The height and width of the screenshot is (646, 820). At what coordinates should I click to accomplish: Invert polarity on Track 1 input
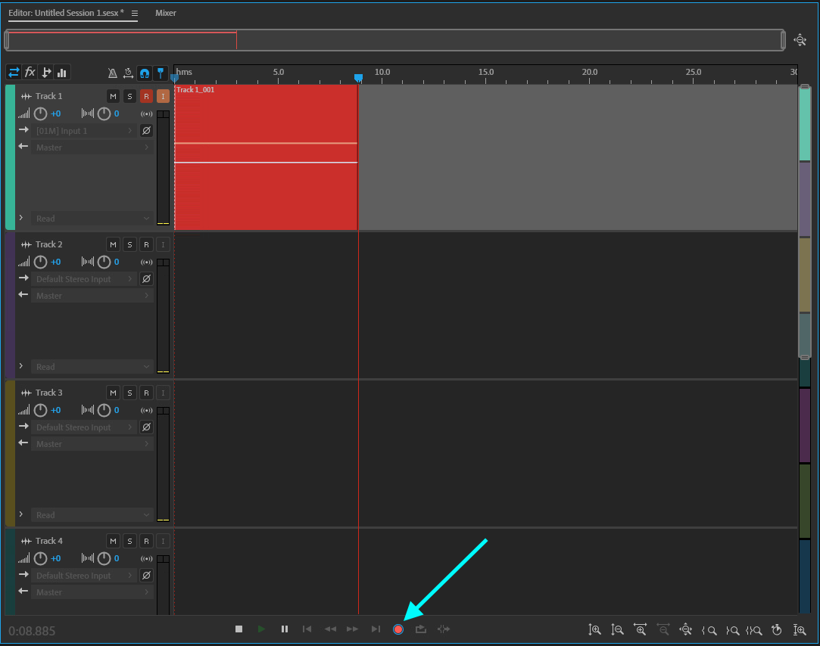pyautogui.click(x=146, y=131)
